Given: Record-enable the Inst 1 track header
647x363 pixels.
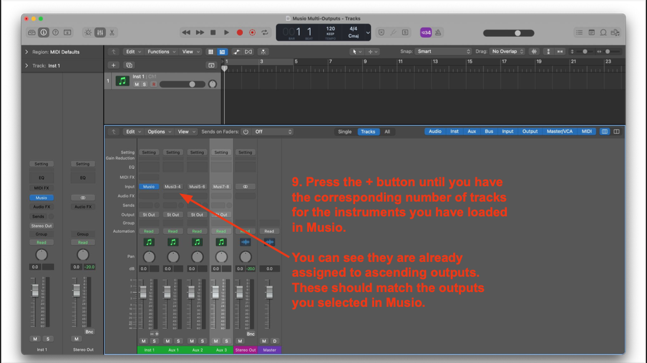Looking at the screenshot, I should pos(154,84).
